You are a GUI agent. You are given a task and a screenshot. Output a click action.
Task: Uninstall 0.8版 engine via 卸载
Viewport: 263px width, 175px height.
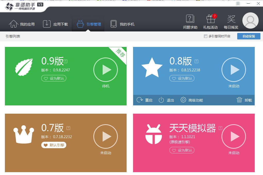tap(244, 100)
